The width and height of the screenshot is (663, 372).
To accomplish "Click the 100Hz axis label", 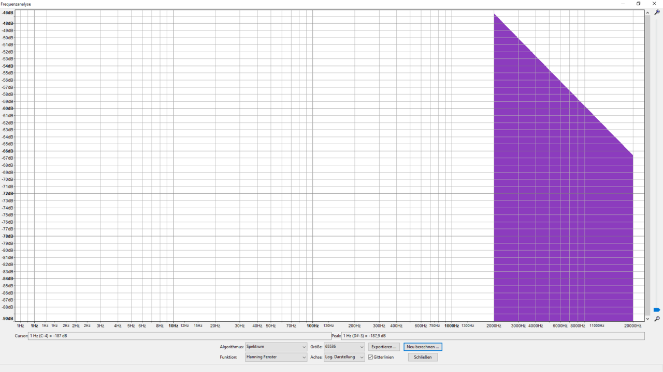I will (x=312, y=326).
